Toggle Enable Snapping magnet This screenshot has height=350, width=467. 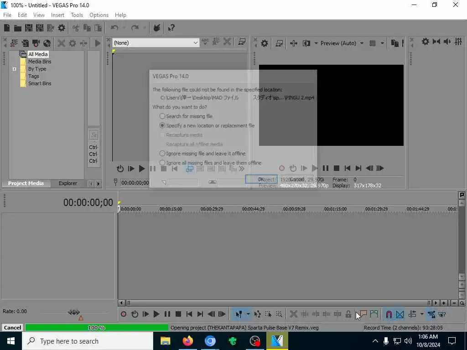(389, 314)
